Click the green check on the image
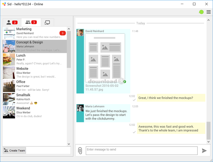Screen dimensions: 213x162 125,82
